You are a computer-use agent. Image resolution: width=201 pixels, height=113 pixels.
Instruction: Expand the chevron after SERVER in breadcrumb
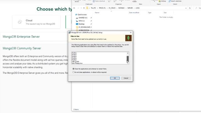134,8
